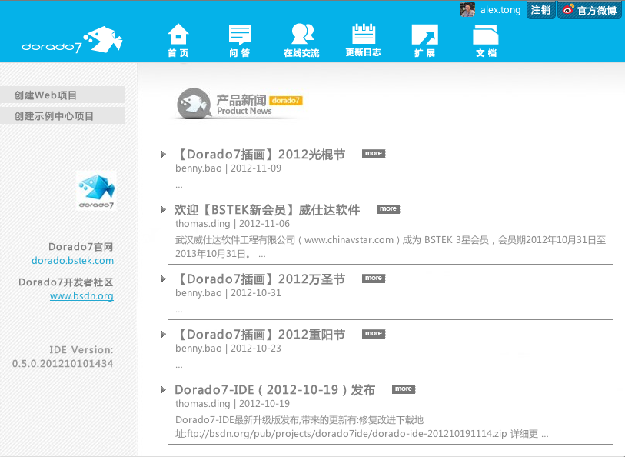Open the Documents (文档) folder icon

486,35
